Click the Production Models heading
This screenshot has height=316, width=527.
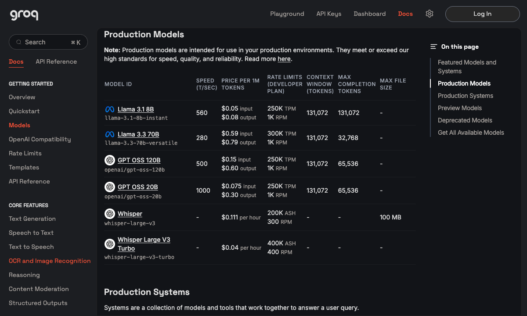click(144, 34)
